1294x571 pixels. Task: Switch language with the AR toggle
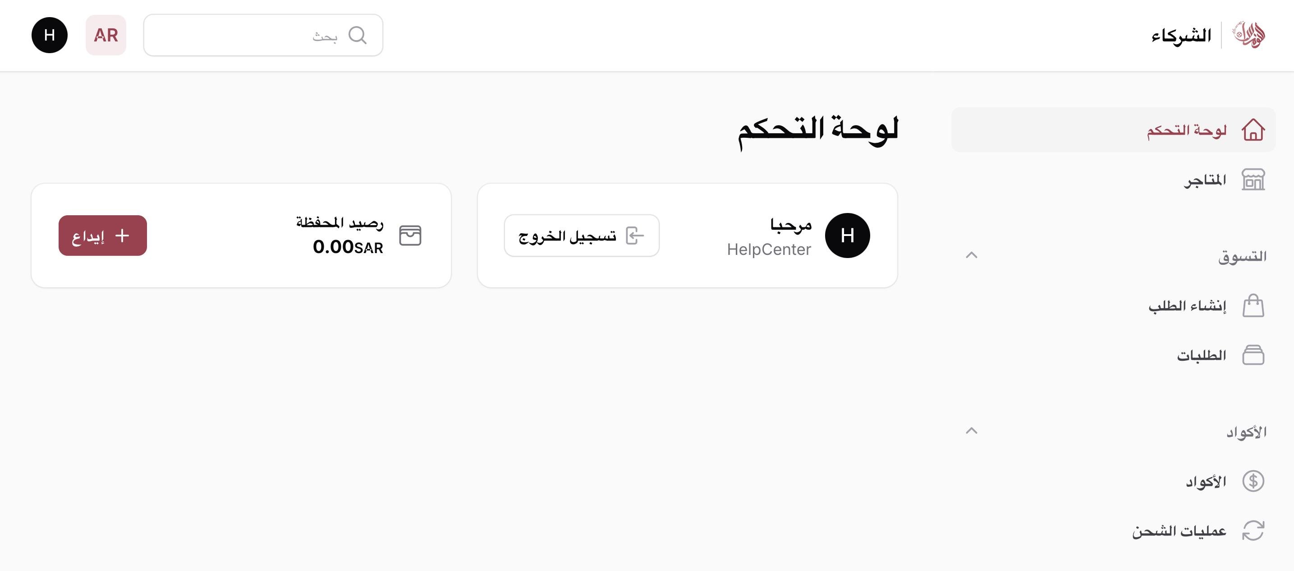pyautogui.click(x=106, y=35)
